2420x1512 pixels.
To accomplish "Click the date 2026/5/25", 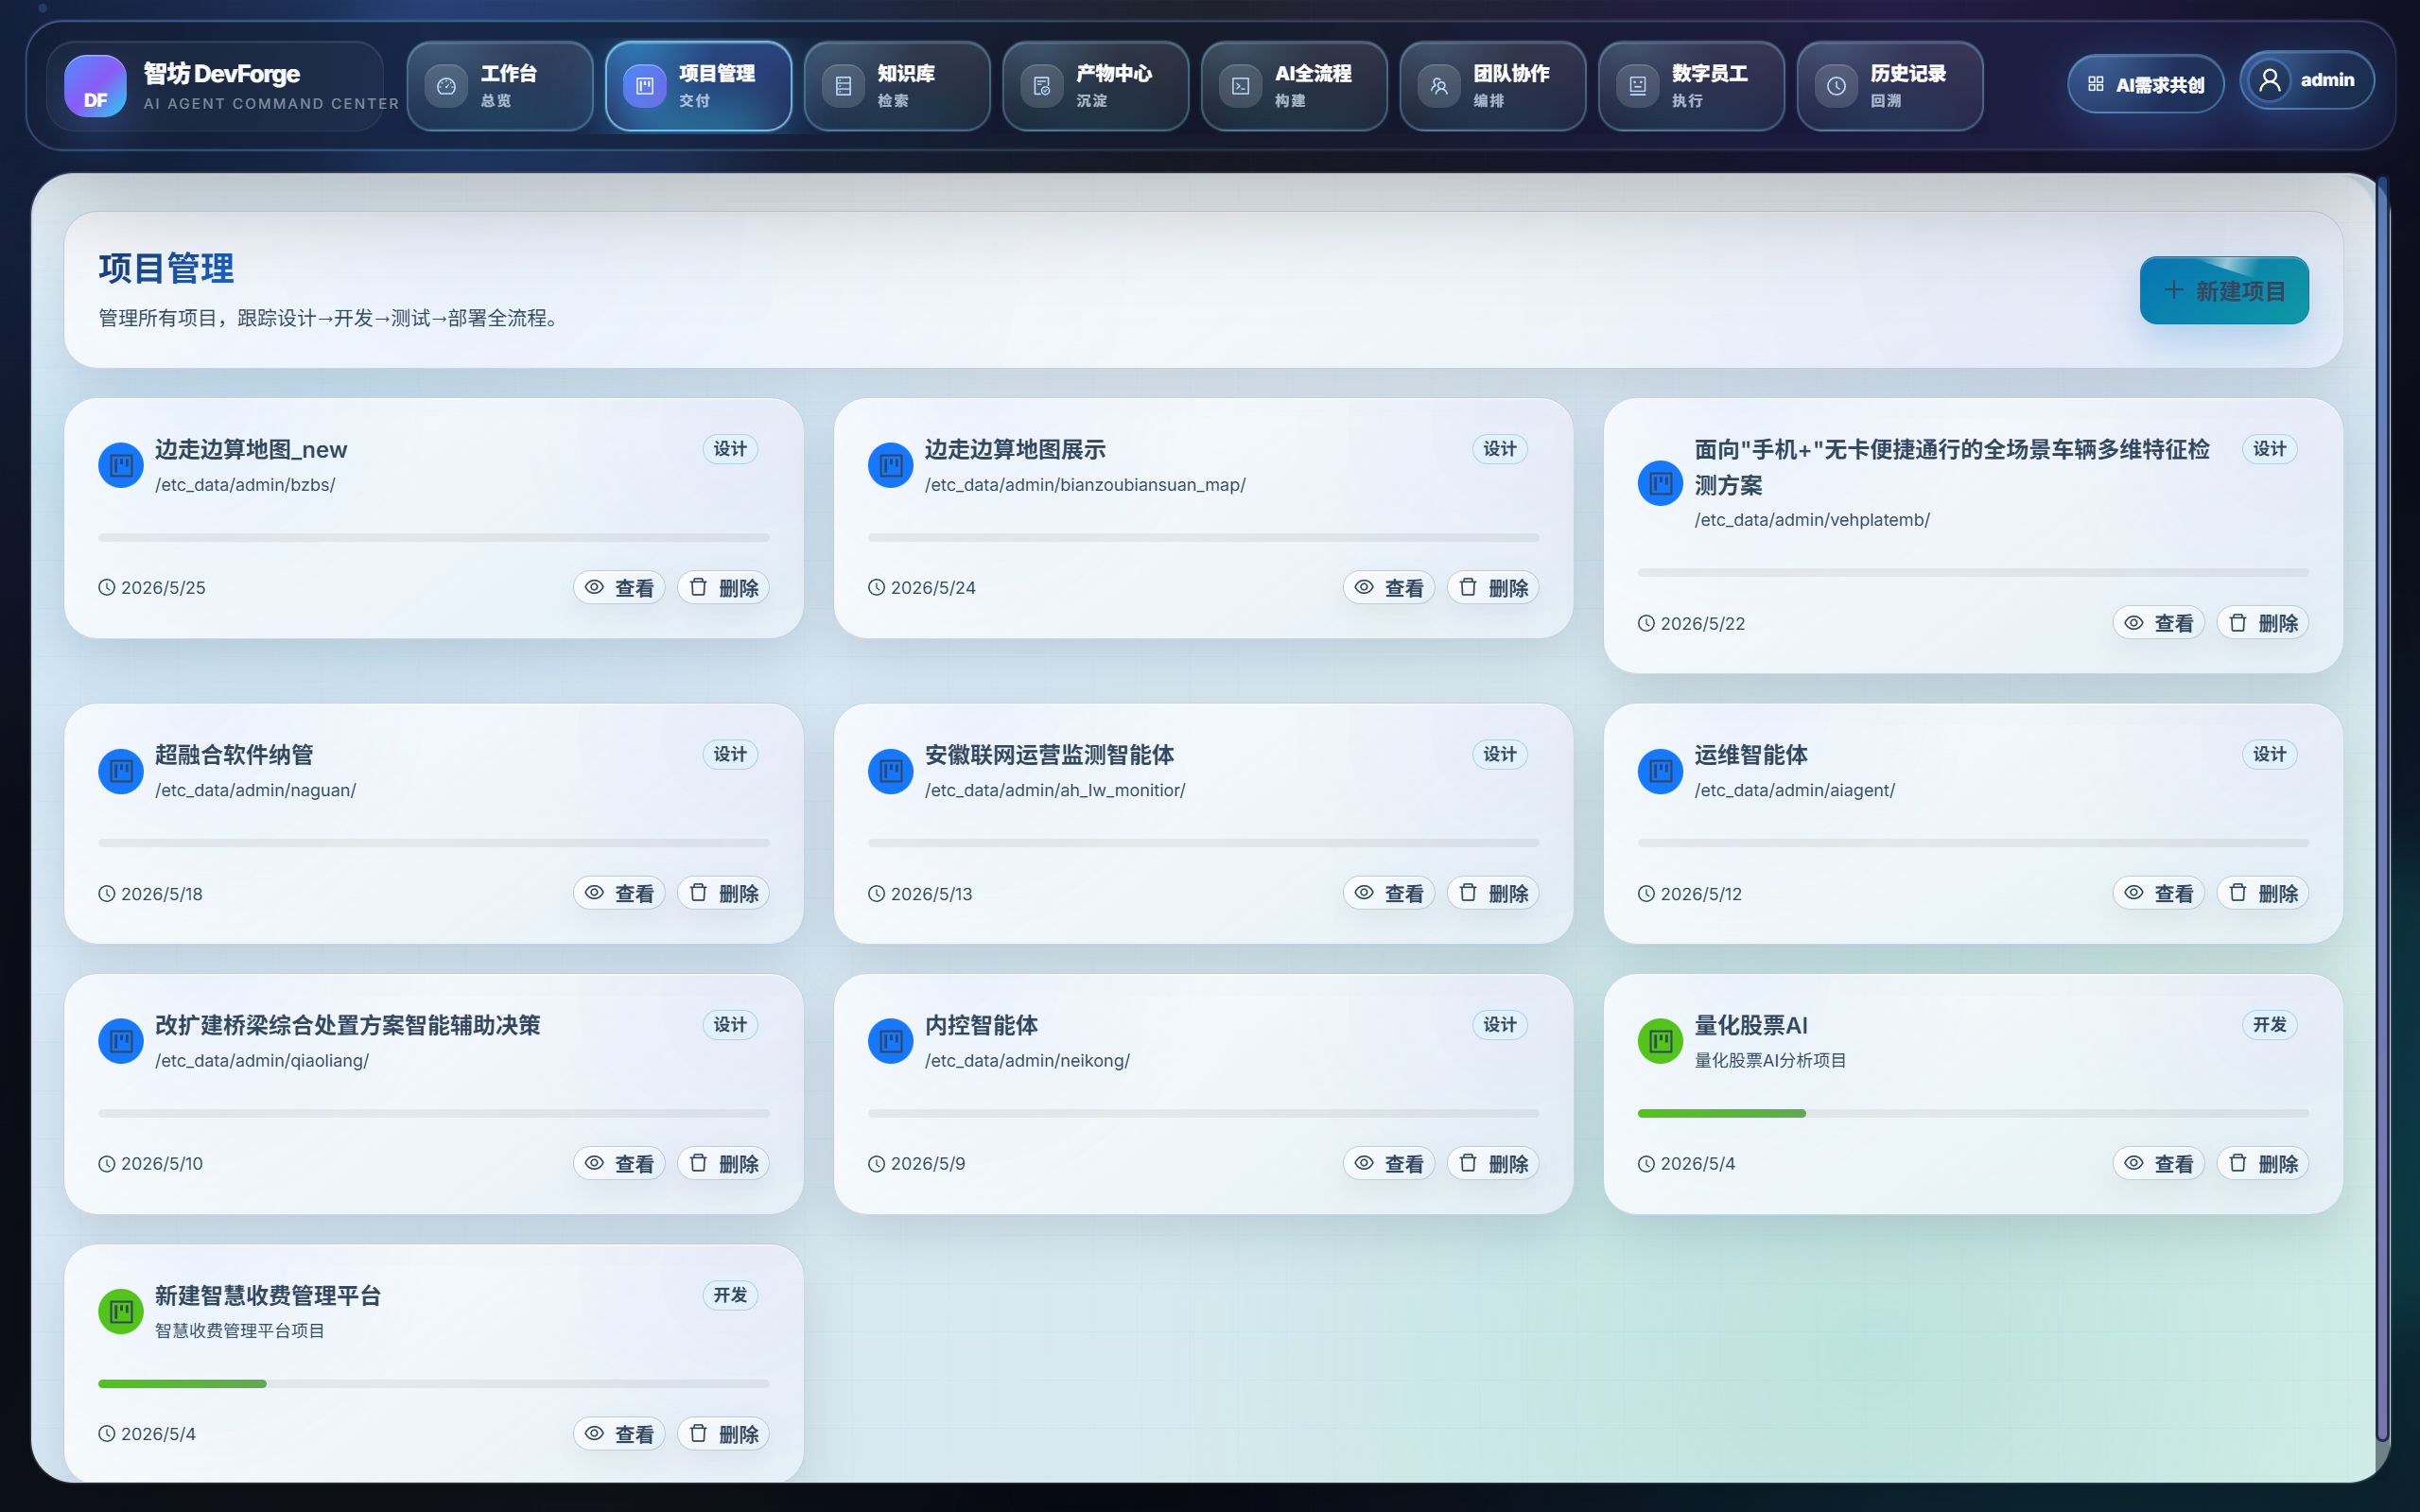I will click(x=163, y=588).
